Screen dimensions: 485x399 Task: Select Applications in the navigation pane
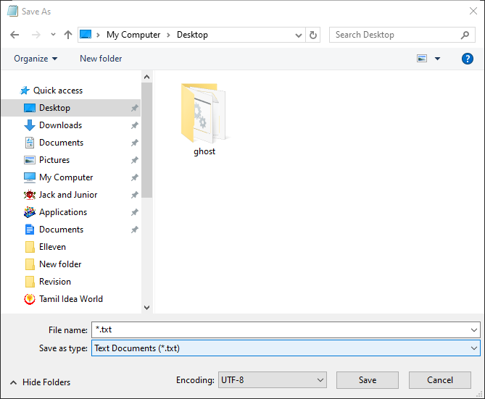[x=63, y=212]
